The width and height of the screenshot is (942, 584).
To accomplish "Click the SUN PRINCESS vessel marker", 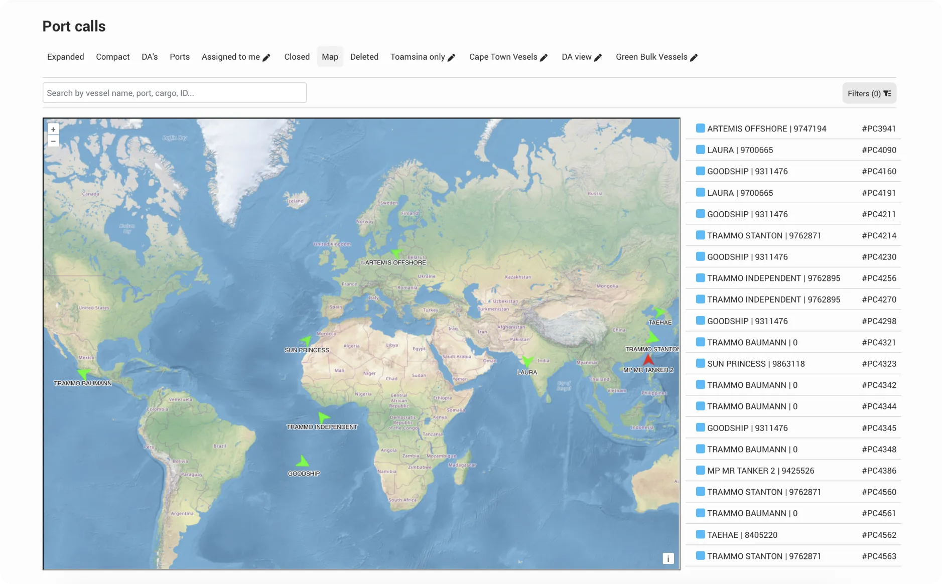I will tap(306, 341).
